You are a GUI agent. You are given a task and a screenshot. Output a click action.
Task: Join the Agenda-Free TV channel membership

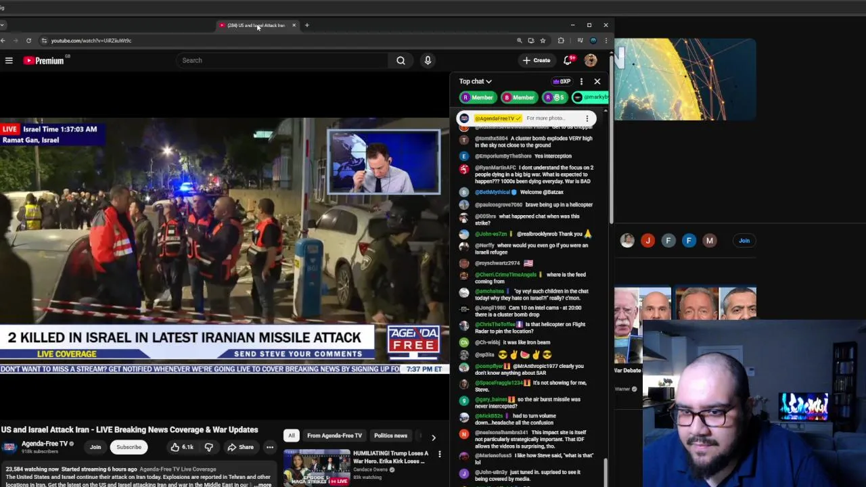pyautogui.click(x=95, y=447)
